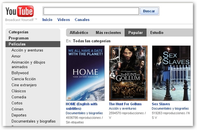The height and width of the screenshot is (130, 197).
Task: Click 'Todas las categorías' heading text
Action: coord(92,41)
